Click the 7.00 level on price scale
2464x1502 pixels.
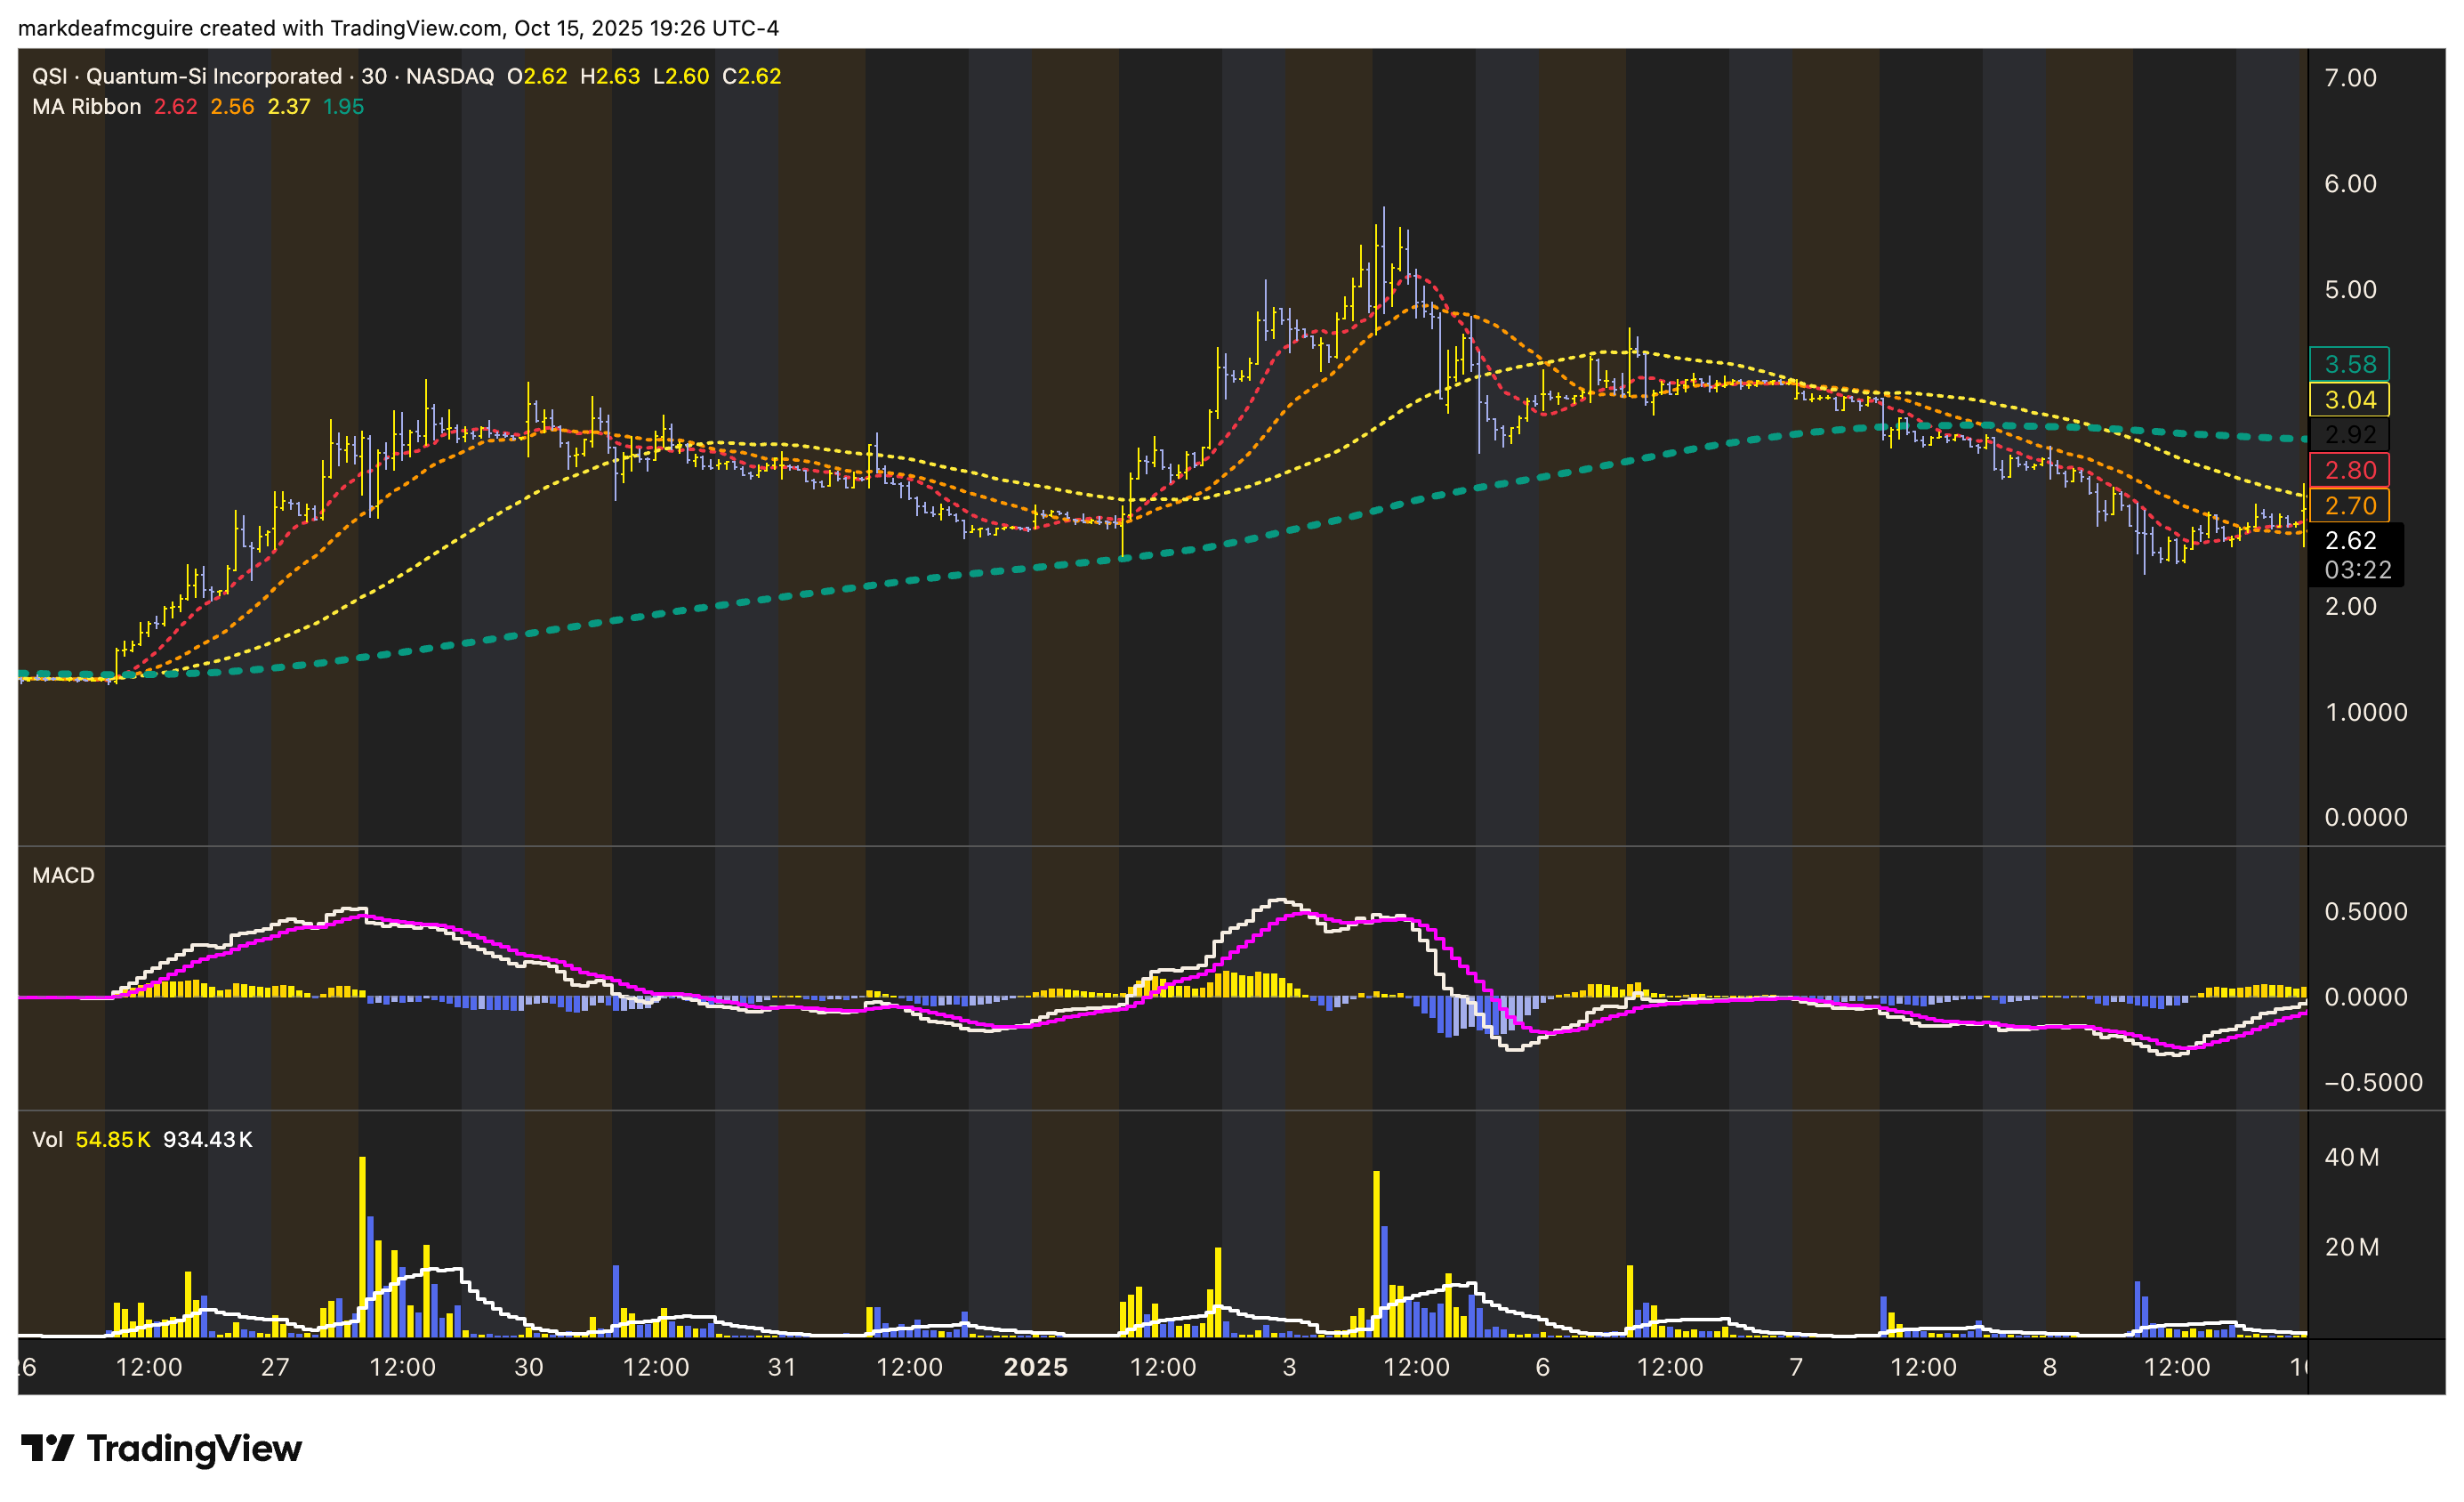tap(2350, 78)
